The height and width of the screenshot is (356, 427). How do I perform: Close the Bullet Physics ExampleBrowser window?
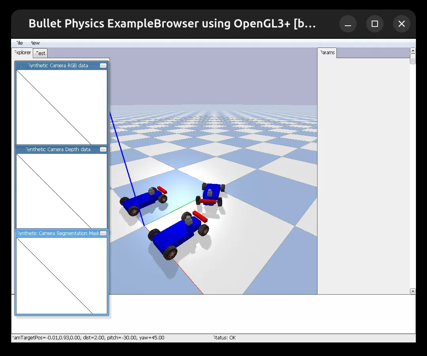[402, 24]
